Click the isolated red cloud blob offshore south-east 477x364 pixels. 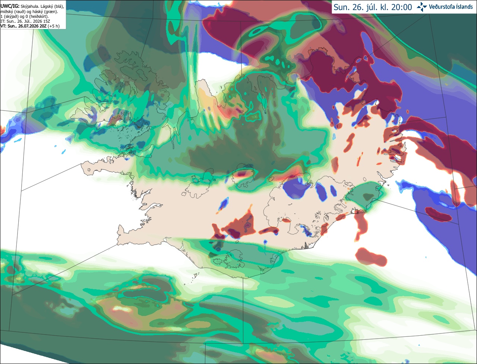coord(371,257)
